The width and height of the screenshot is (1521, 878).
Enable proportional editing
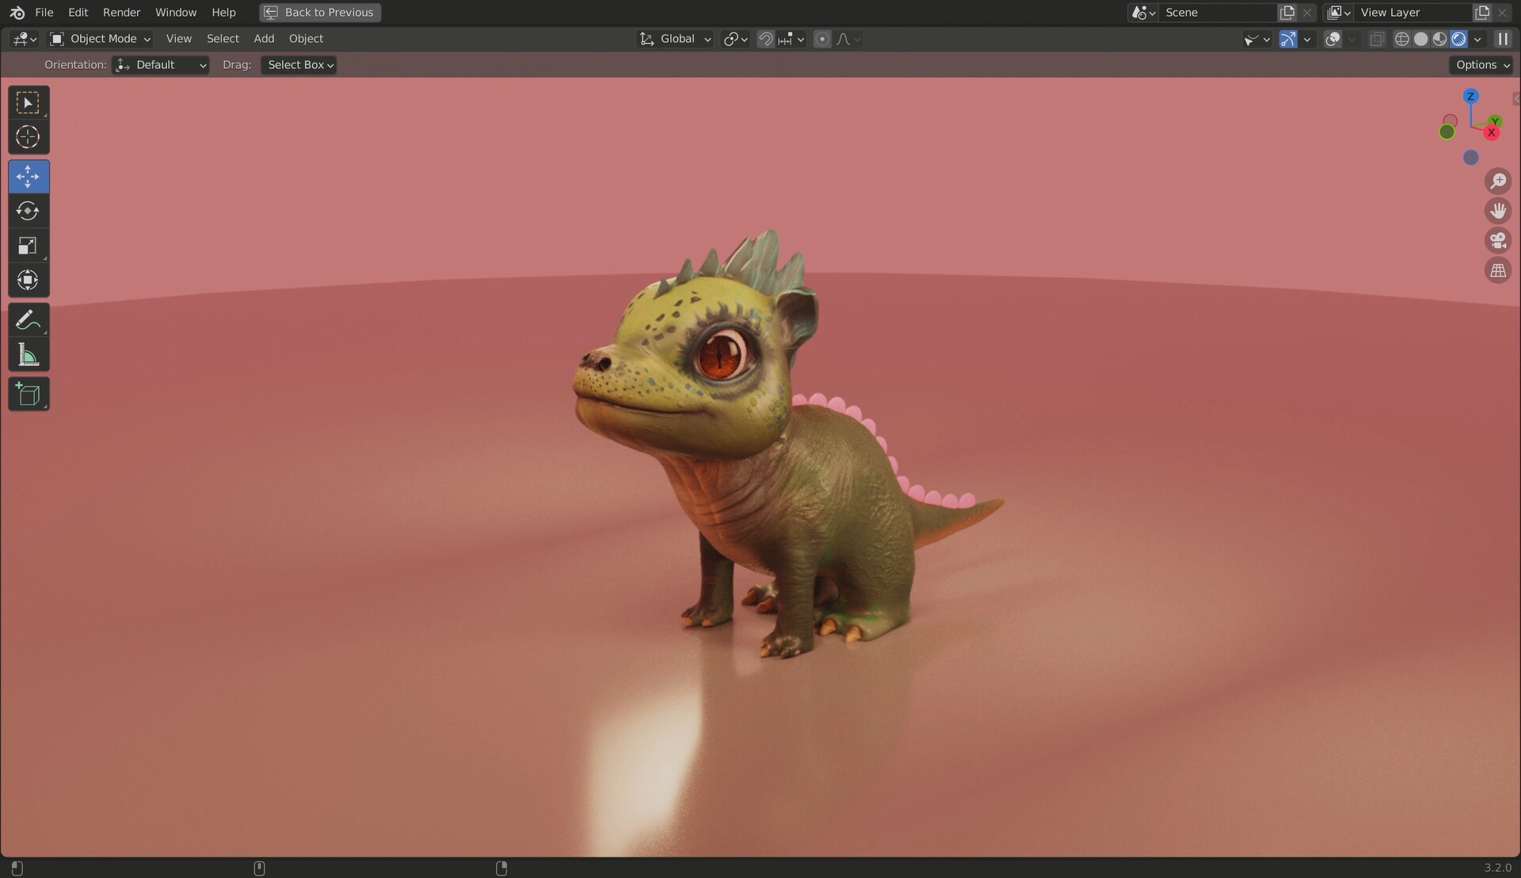pos(821,38)
